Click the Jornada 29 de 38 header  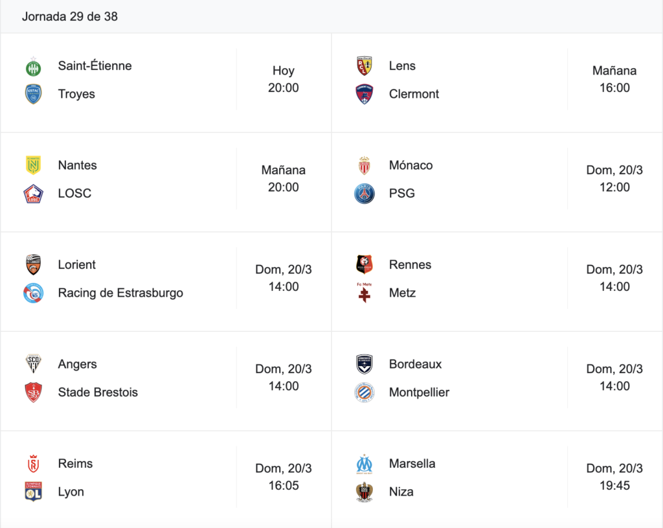pos(70,16)
